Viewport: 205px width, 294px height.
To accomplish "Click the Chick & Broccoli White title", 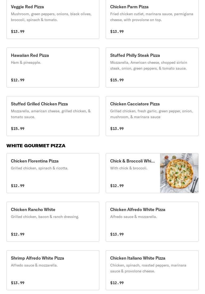I will point(132,161).
